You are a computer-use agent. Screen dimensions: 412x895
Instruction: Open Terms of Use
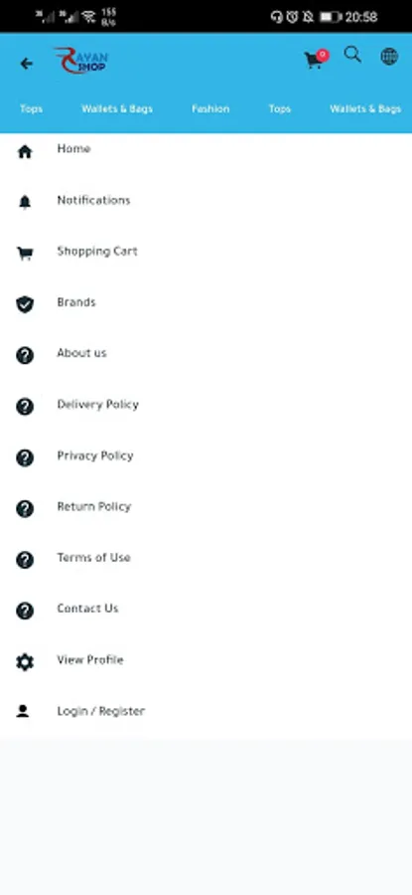point(206,558)
